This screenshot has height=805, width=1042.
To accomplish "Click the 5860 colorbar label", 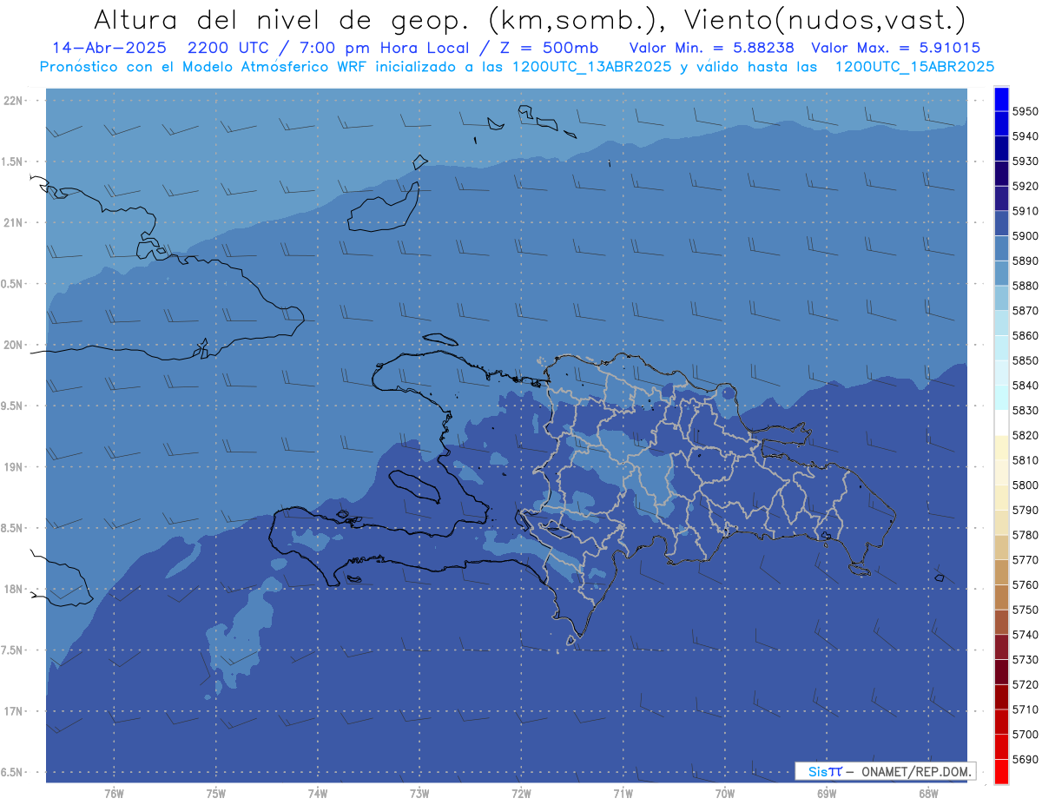I will [x=1026, y=335].
